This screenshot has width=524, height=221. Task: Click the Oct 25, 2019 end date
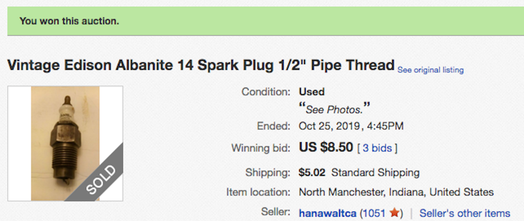329,126
